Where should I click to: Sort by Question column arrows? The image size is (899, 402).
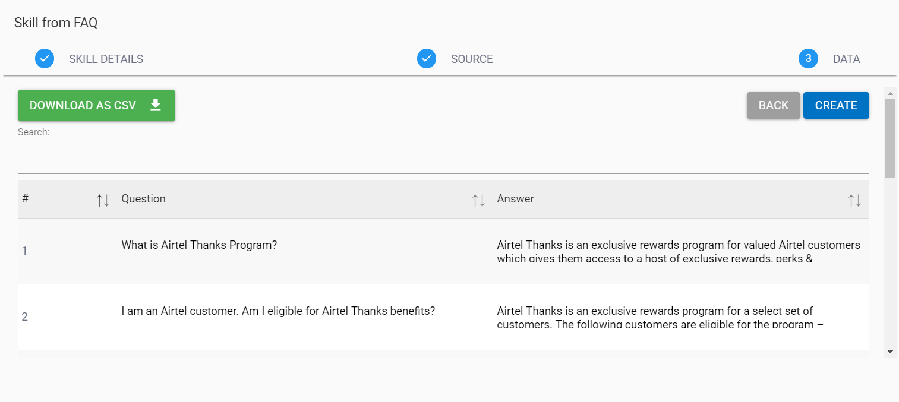[478, 200]
